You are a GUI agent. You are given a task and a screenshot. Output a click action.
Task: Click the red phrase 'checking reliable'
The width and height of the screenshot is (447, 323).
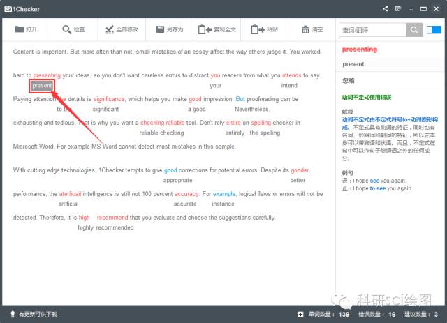163,123
